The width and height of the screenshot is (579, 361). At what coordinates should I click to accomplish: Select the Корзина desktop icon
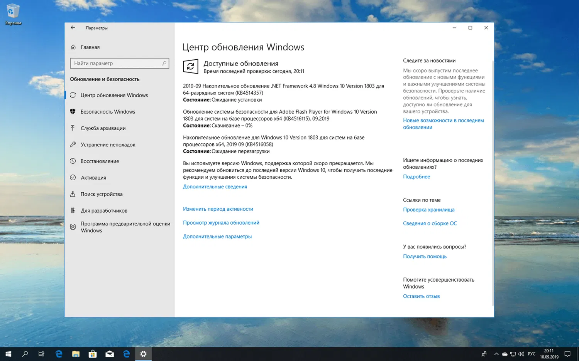point(13,15)
